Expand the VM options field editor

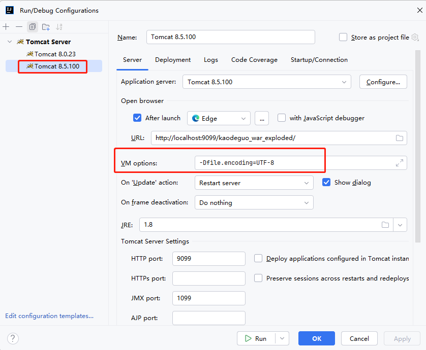click(400, 163)
